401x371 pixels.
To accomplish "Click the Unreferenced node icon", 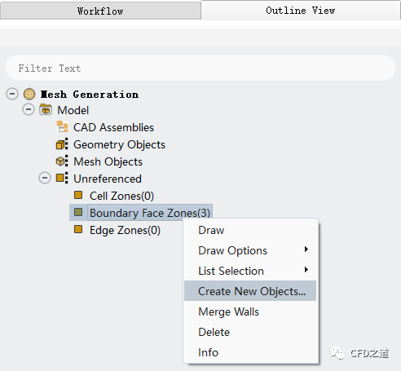I will click(x=62, y=179).
